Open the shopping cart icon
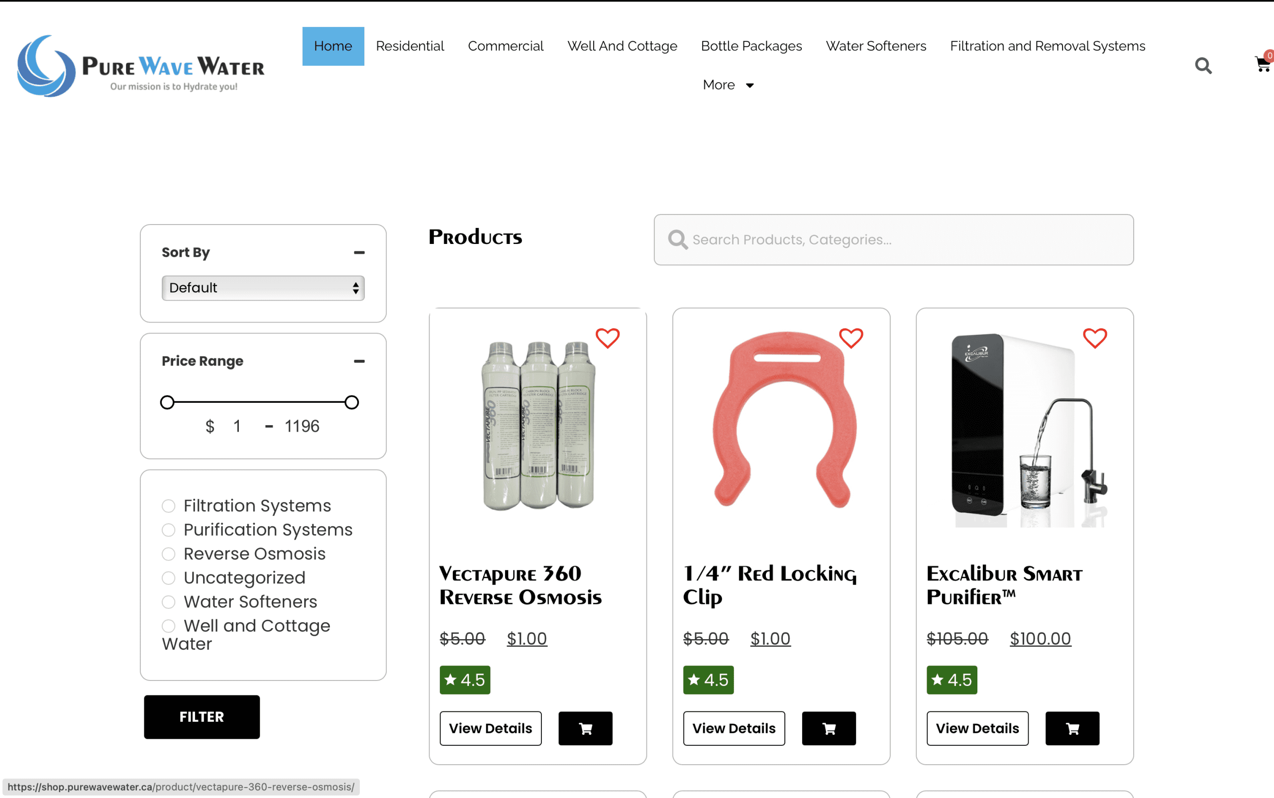The image size is (1274, 798). pyautogui.click(x=1263, y=64)
